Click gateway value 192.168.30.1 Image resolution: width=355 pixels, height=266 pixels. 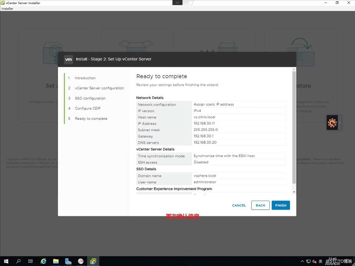[203, 136]
